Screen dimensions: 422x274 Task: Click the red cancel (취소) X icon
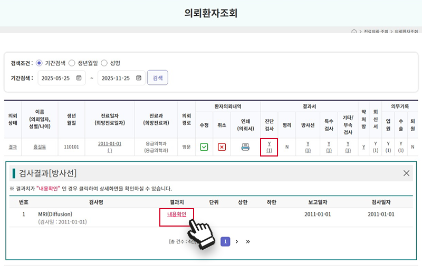[x=222, y=147]
